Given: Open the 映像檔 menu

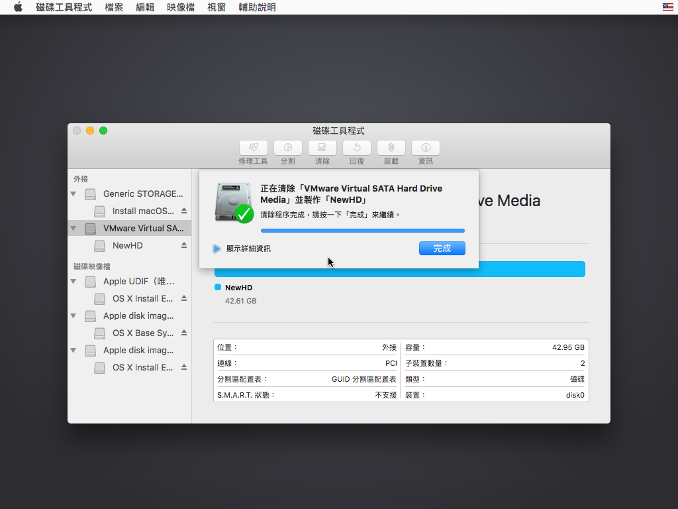Looking at the screenshot, I should point(181,7).
